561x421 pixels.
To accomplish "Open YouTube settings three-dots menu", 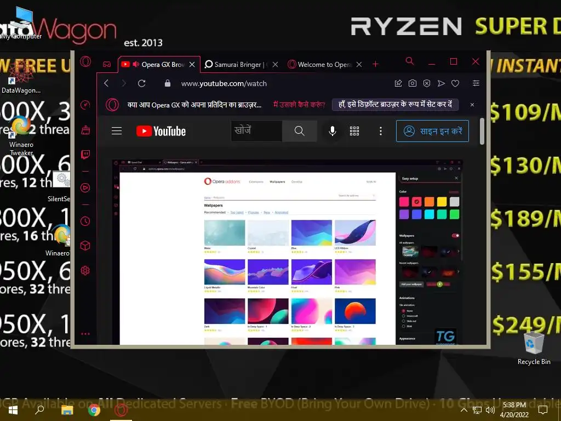I will click(x=381, y=131).
